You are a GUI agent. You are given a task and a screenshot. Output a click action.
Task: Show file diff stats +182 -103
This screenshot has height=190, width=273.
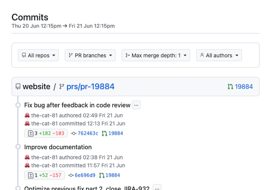coord(46,133)
